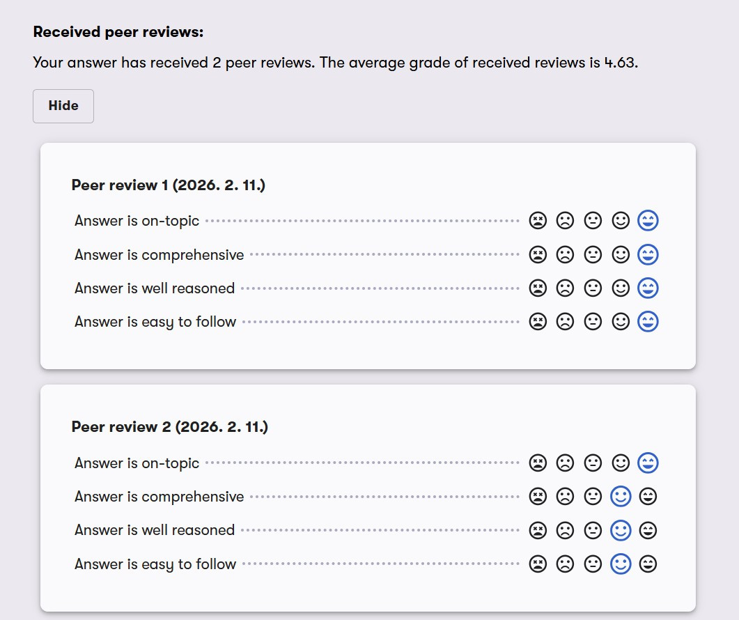
Task: Open the Peer review 1 card heading
Action: pyautogui.click(x=169, y=185)
